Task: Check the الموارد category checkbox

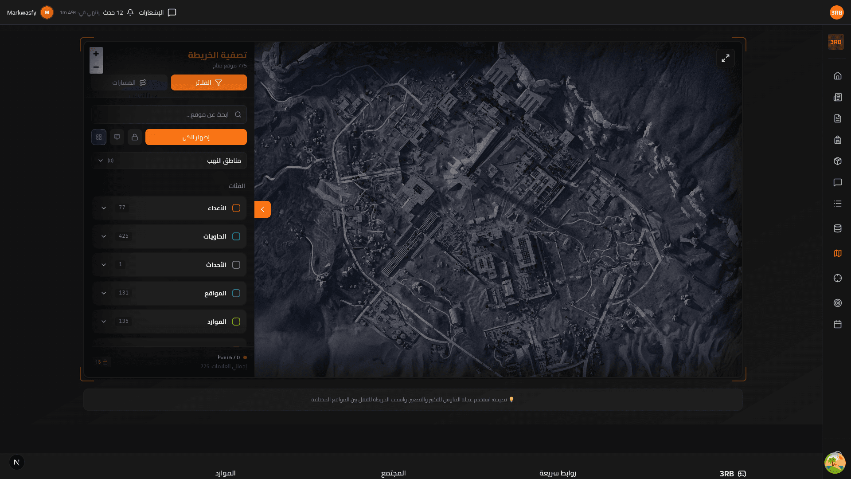Action: 236,322
